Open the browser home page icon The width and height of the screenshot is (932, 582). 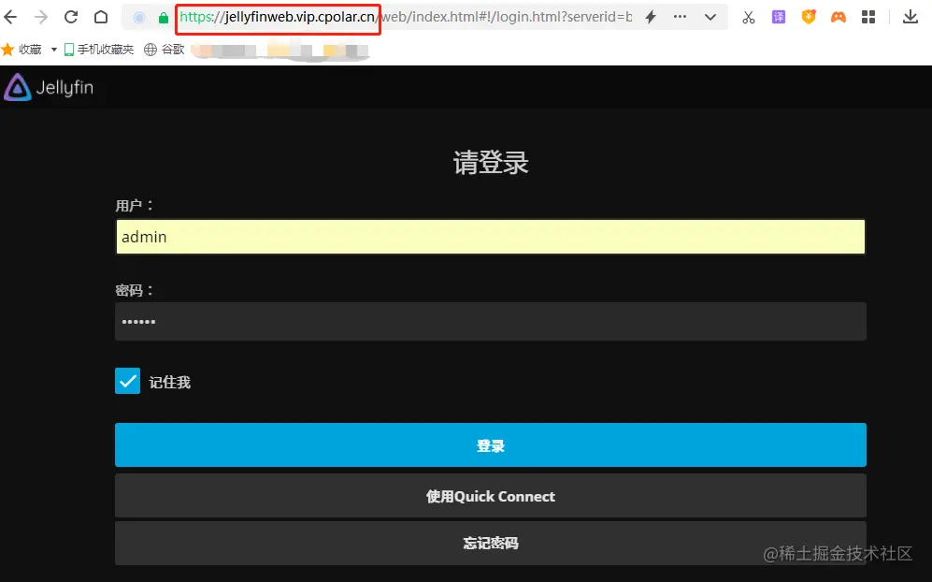(x=101, y=17)
